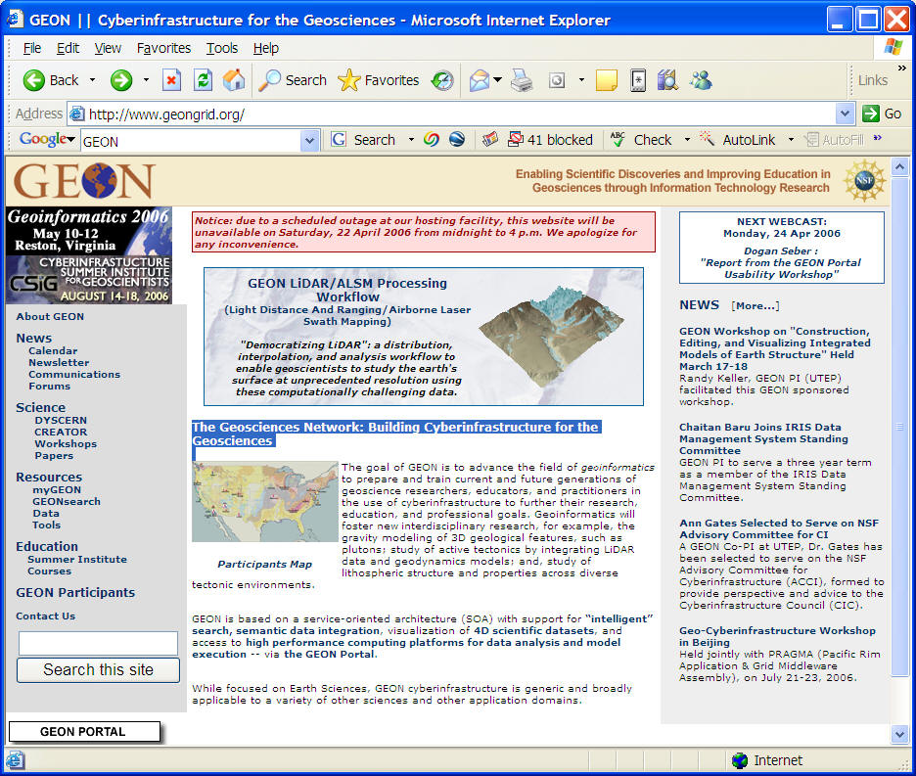This screenshot has width=916, height=776.
Task: Open Google logo menu dropdown
Action: [x=70, y=140]
